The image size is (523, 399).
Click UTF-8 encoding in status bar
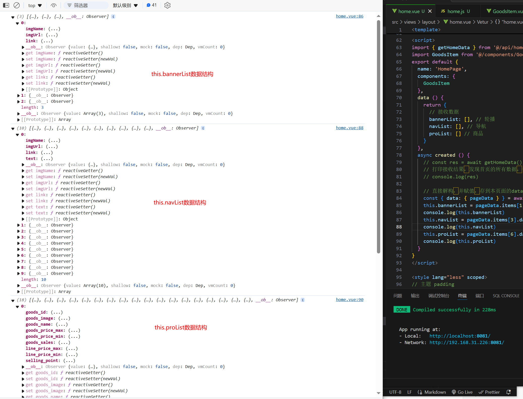click(395, 392)
